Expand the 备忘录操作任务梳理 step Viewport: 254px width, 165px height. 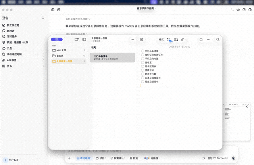(x=78, y=19)
